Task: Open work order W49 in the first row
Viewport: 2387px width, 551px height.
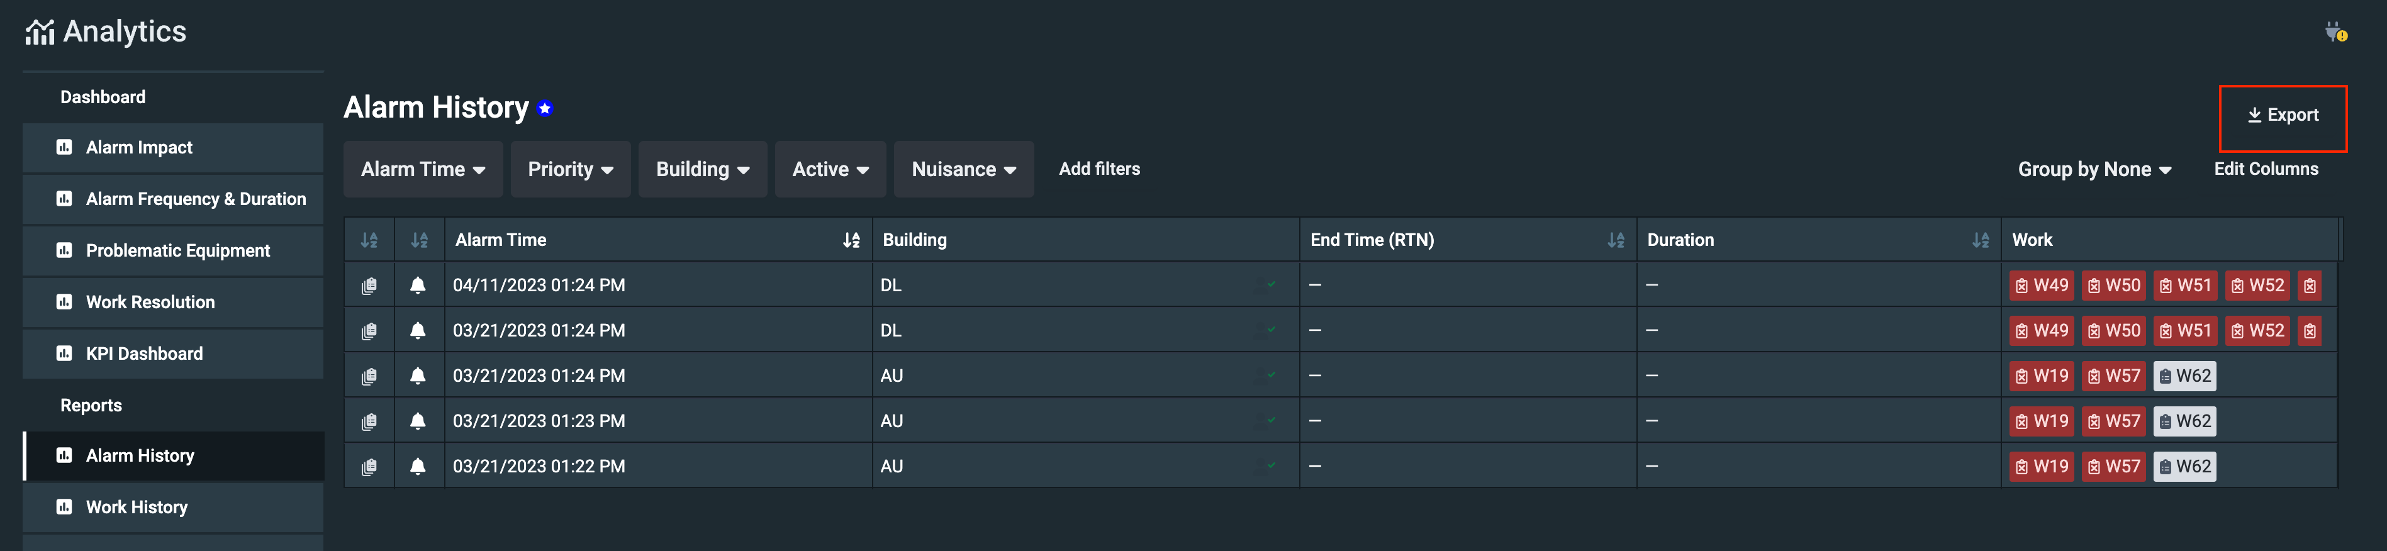Action: (2042, 285)
